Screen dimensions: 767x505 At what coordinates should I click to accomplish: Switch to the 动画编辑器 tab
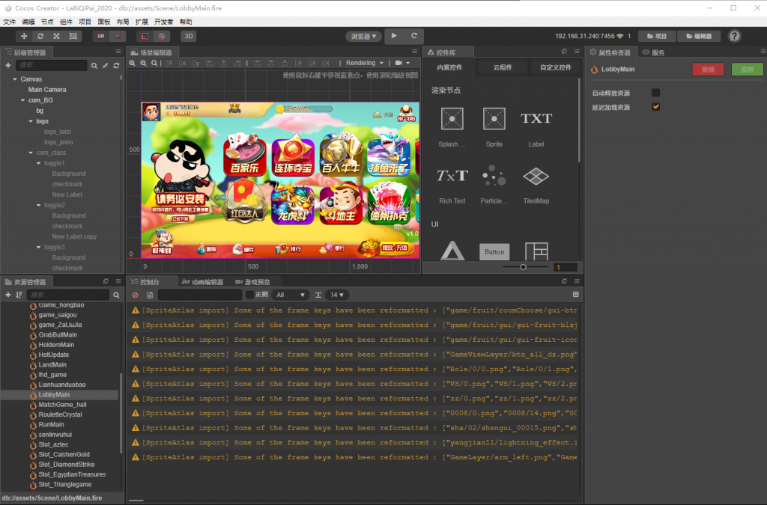(202, 282)
